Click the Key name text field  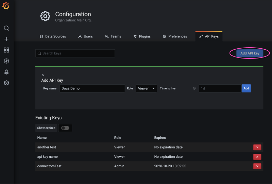(92, 88)
